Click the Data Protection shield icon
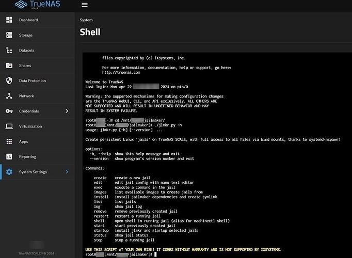Viewport: 352px width, 258px height. (x=9, y=81)
